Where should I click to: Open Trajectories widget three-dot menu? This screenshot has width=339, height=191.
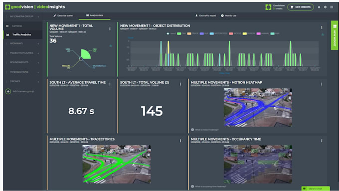tap(180, 141)
